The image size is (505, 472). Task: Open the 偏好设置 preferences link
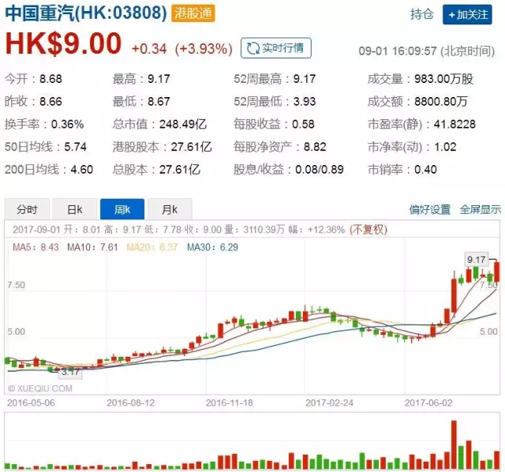click(x=430, y=210)
